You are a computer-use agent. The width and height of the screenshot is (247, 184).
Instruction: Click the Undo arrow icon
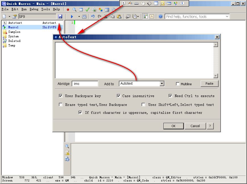click(93, 17)
